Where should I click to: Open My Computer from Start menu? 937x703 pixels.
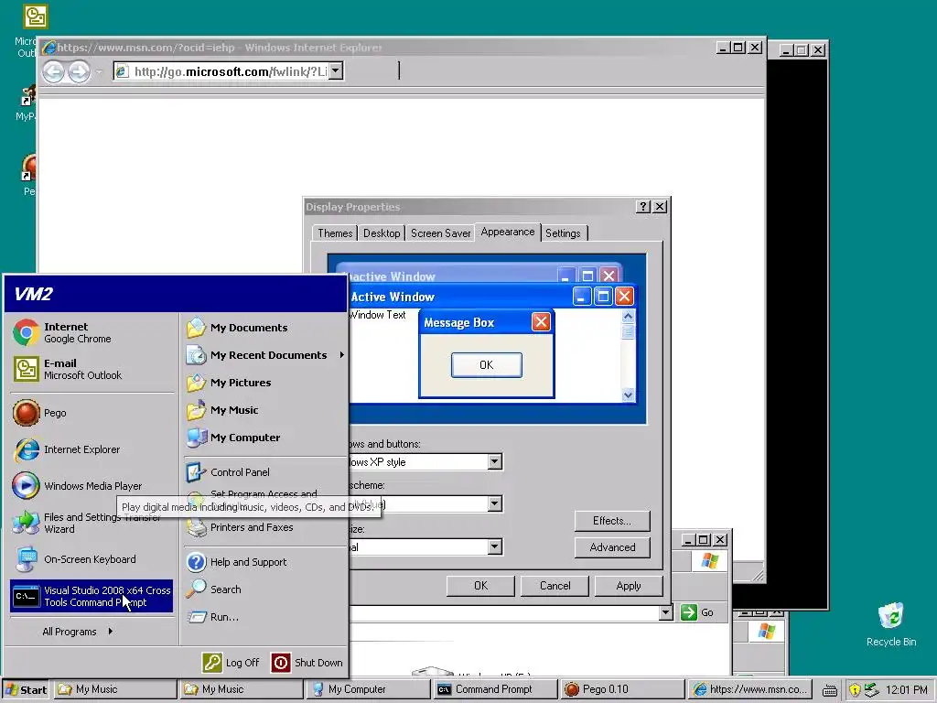click(x=265, y=438)
